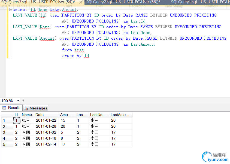This screenshot has width=230, height=164.
Task: Click 'order by Id' line in editor
Action: coord(75,56)
